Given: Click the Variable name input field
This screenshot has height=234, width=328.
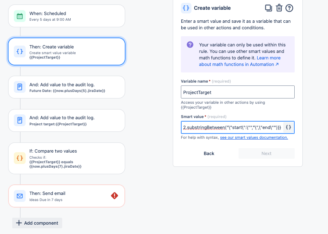Looking at the screenshot, I should [x=238, y=92].
